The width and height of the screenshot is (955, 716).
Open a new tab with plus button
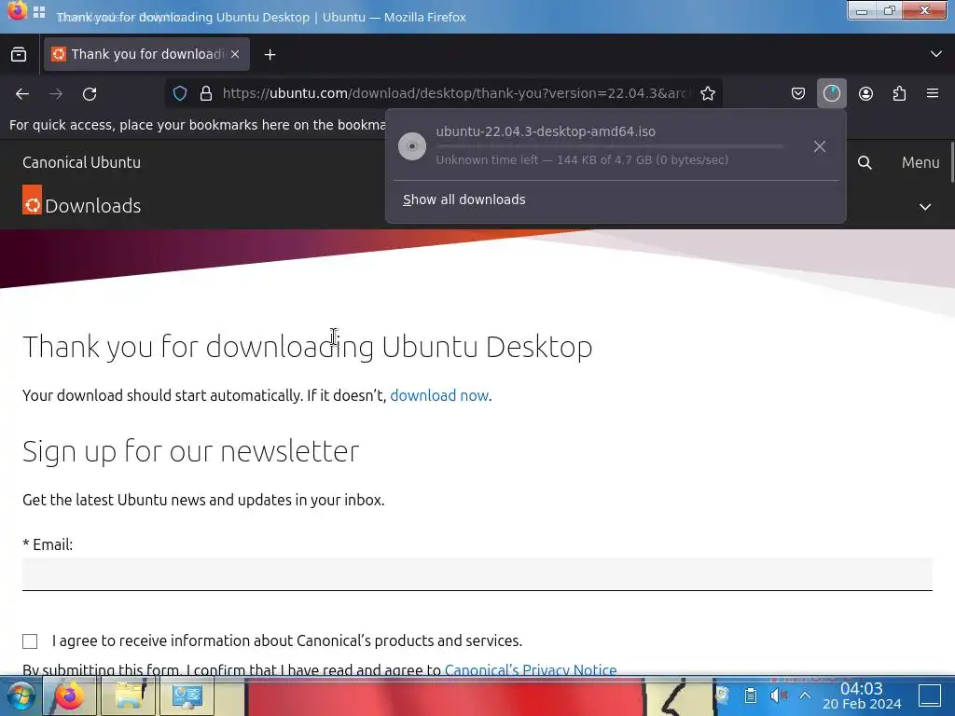[x=270, y=55]
